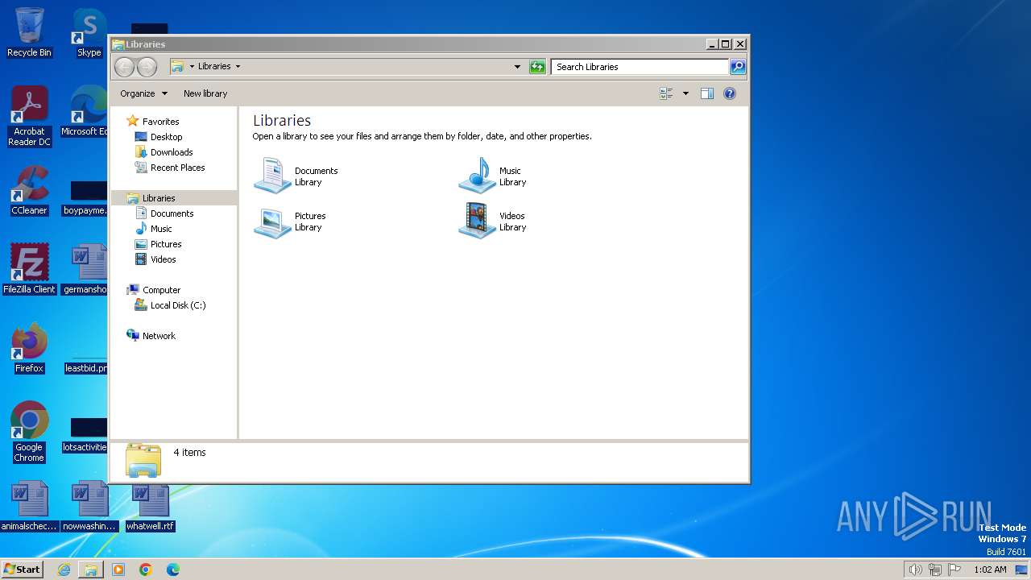
Task: Select Local Disk (C:) in navigation
Action: click(177, 305)
